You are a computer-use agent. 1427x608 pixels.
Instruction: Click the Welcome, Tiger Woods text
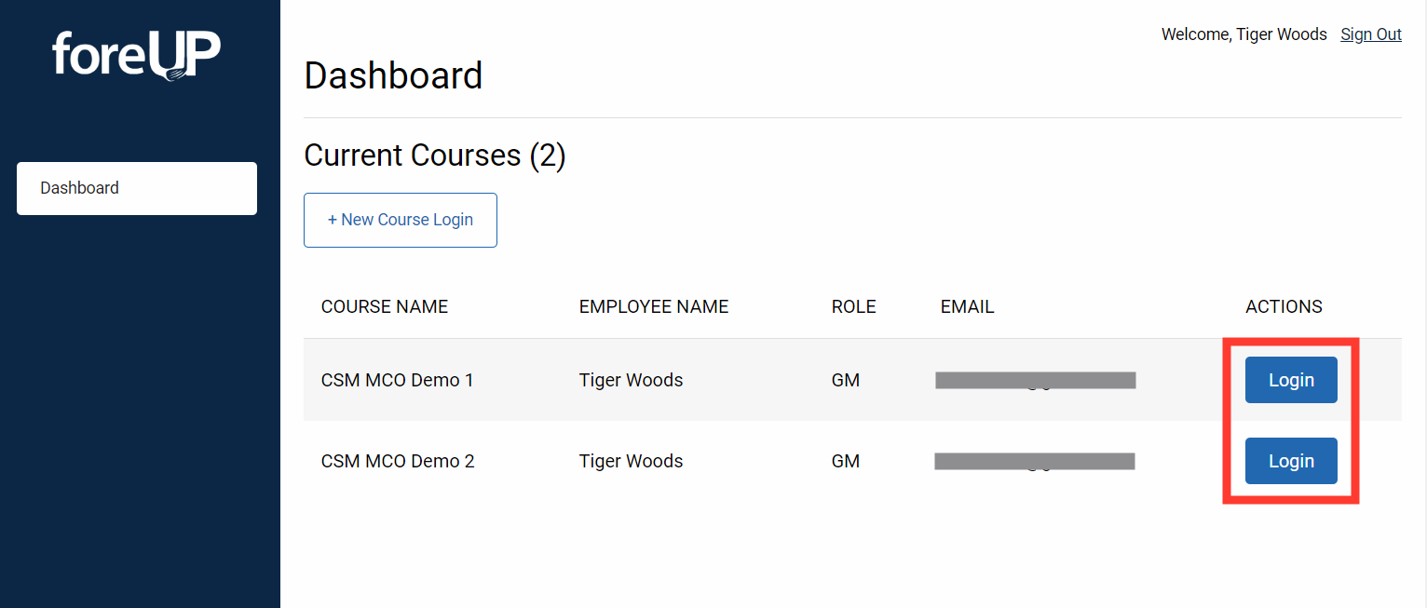click(1244, 34)
